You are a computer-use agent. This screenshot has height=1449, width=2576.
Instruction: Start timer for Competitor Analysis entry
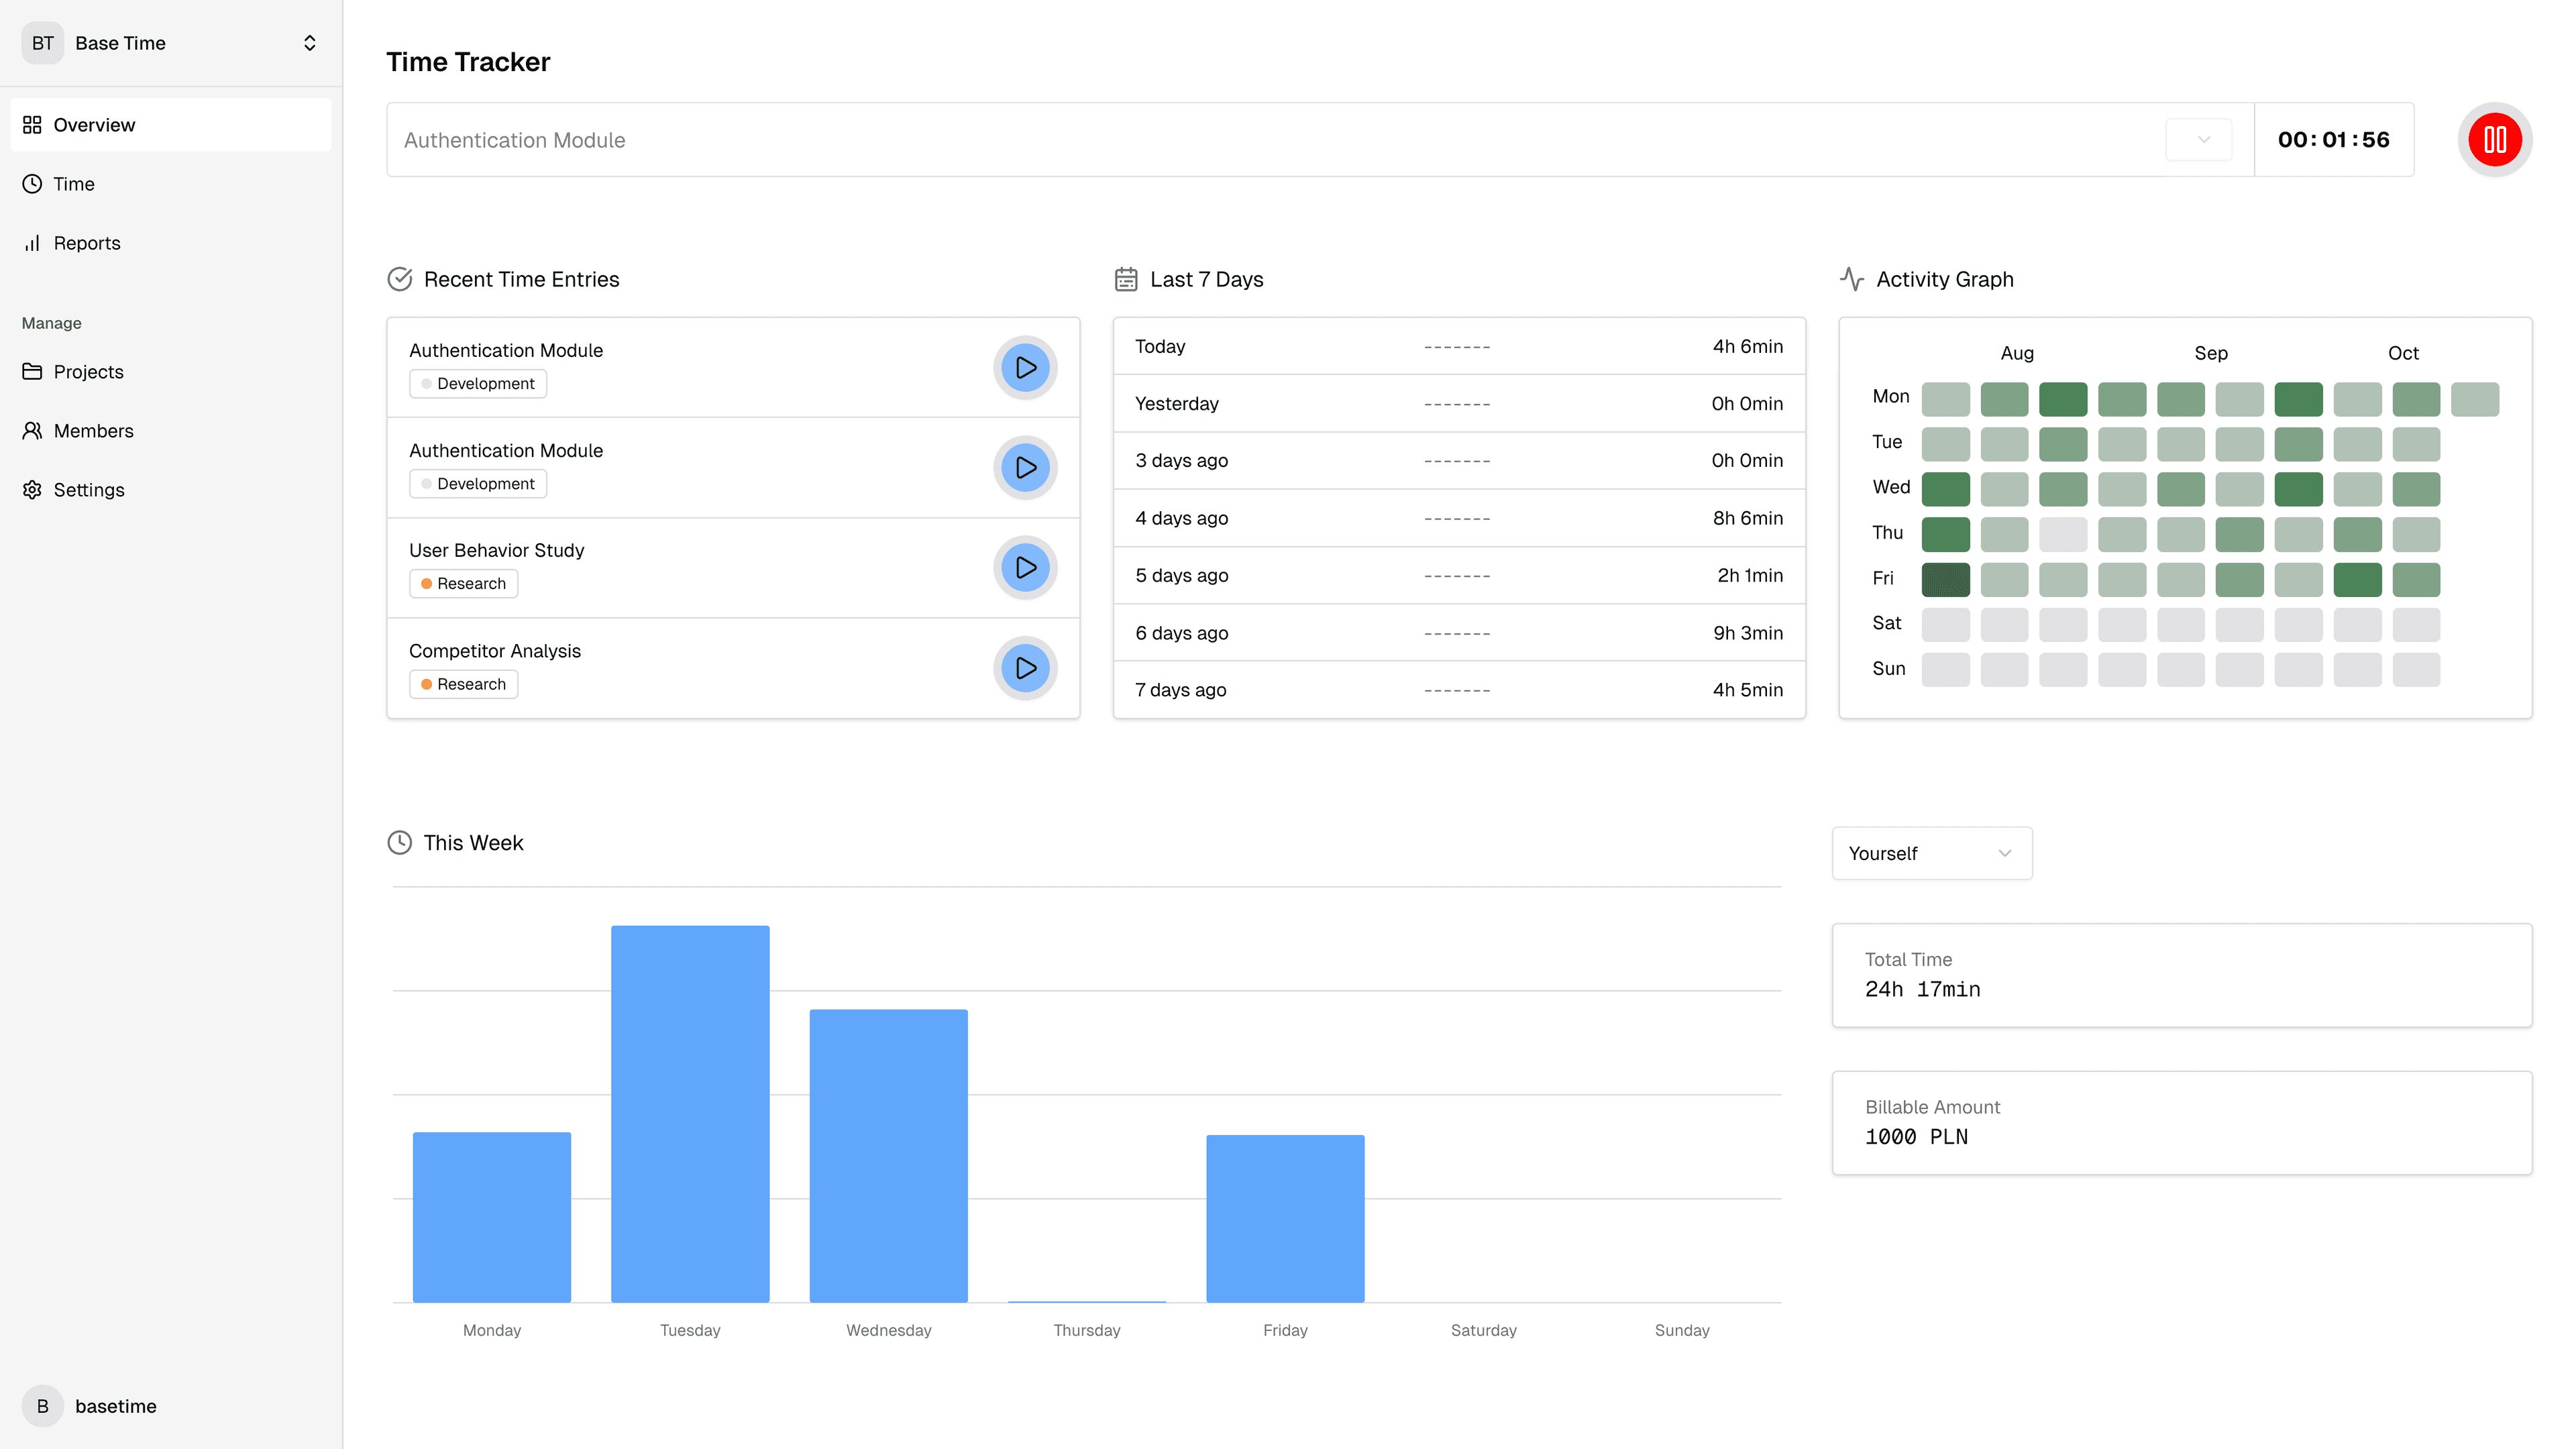point(1025,668)
